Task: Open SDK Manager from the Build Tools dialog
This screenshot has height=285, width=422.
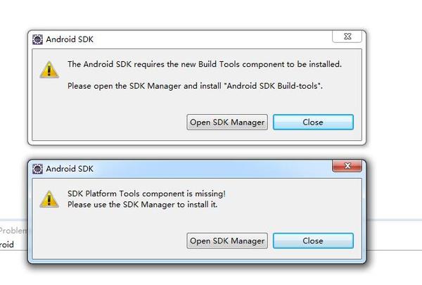Action: tap(227, 122)
